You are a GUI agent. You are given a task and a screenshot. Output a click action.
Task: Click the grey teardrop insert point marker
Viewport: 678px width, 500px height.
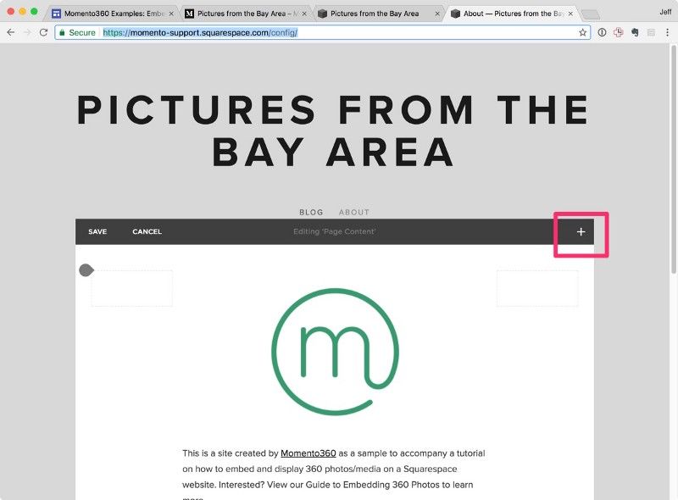click(x=86, y=270)
